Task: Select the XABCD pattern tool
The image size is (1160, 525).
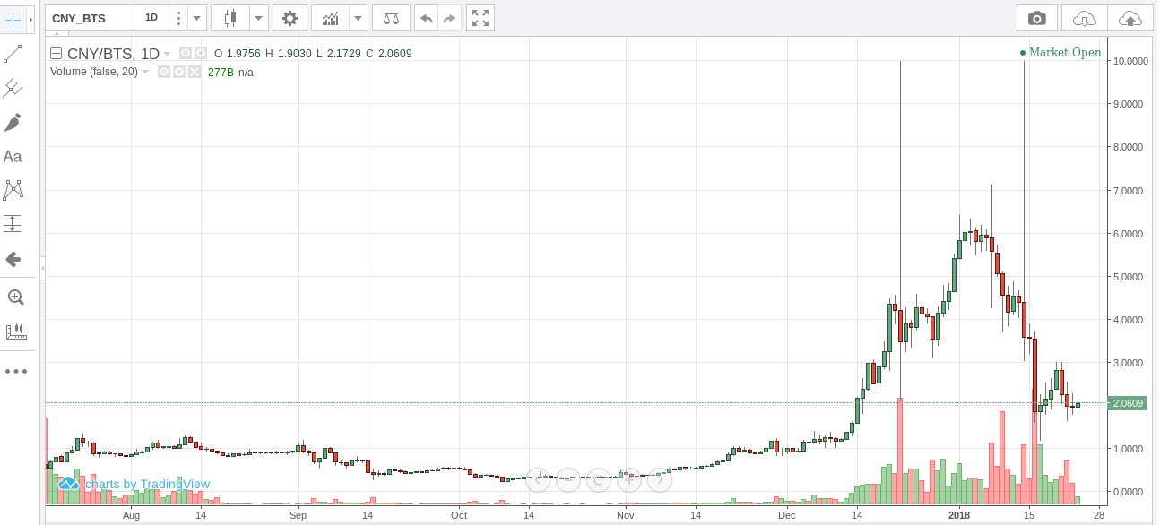Action: point(13,190)
